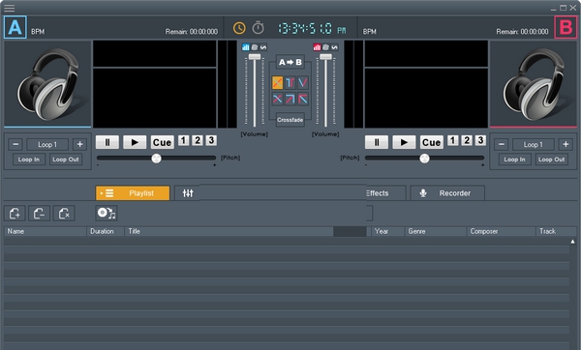Click deck B Cue button
The width and height of the screenshot is (581, 350).
(x=432, y=142)
